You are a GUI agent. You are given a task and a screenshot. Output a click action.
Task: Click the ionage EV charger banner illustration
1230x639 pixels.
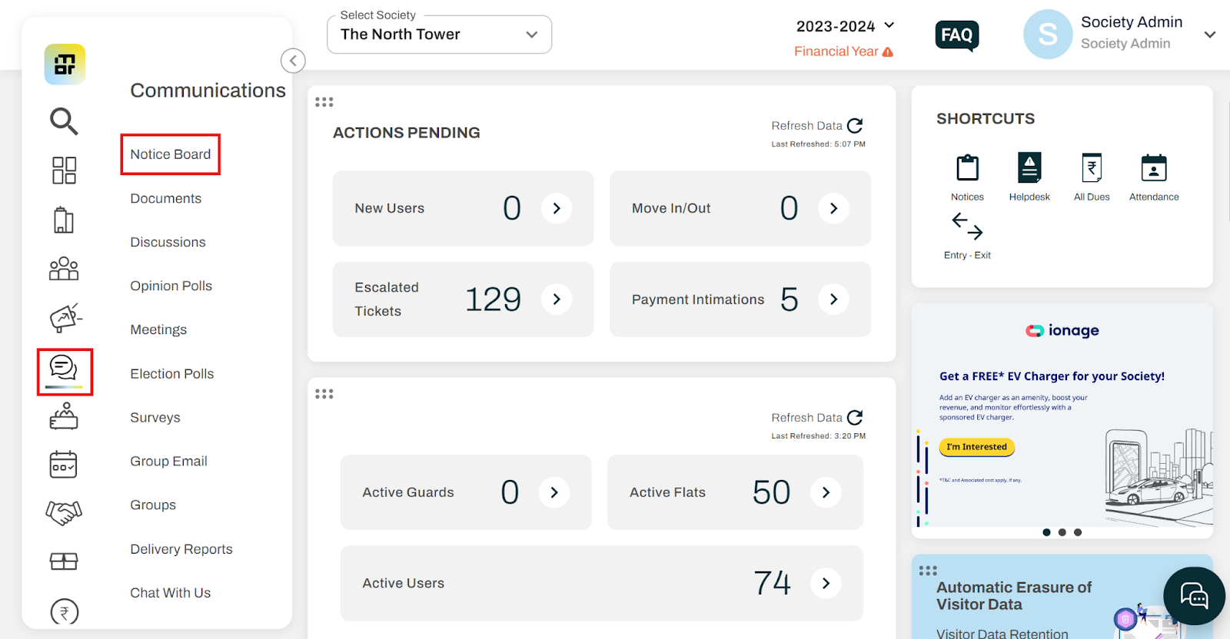coord(1158,476)
